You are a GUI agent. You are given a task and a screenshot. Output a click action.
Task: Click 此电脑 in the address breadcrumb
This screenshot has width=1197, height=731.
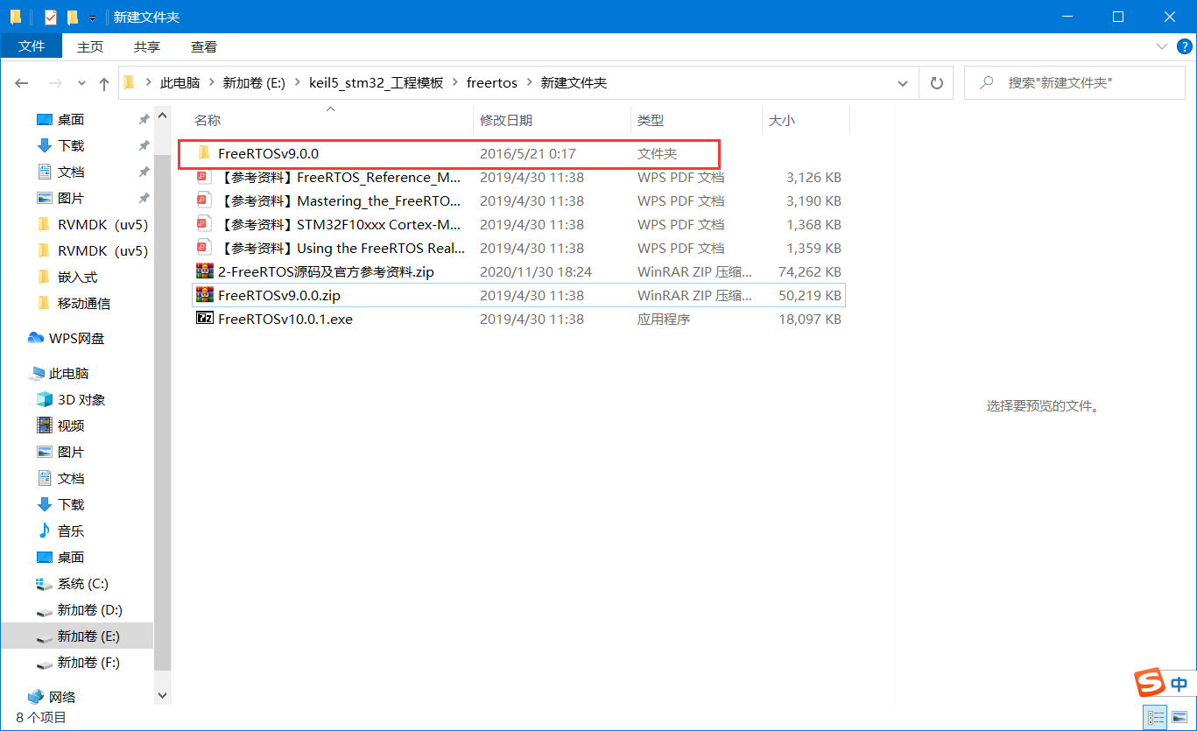[x=180, y=83]
